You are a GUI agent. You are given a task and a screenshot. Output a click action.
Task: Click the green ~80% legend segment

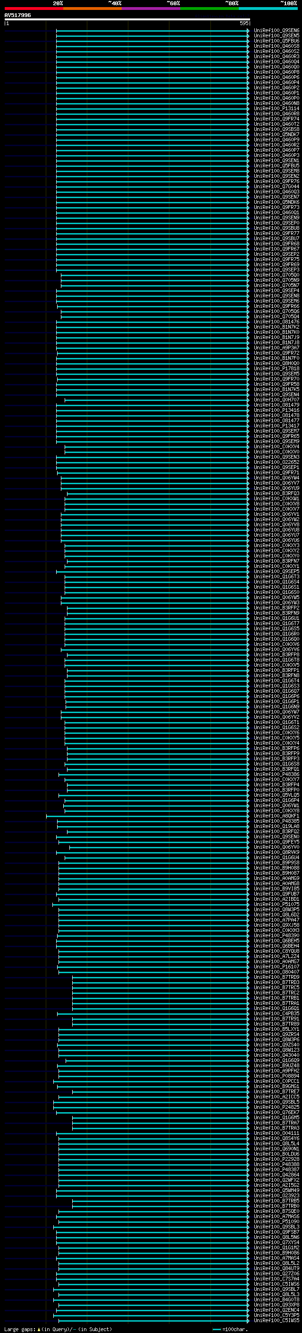(209, 9)
